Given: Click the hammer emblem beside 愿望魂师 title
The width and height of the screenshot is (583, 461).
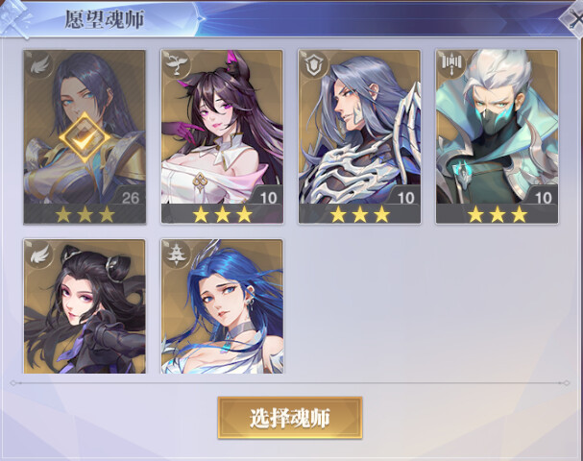Looking at the screenshot, I should coord(14,18).
